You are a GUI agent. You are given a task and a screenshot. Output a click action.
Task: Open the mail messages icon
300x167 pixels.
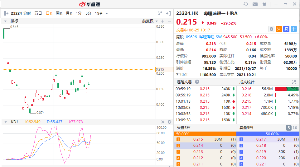point(255,4)
